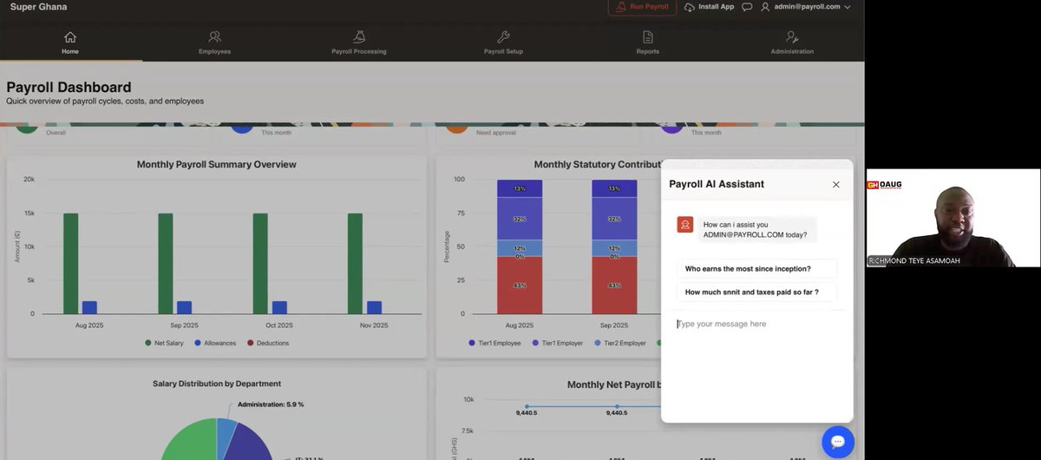Expand the admin@payroll.com account dropdown
Screen dimensions: 1041x460
[806, 7]
